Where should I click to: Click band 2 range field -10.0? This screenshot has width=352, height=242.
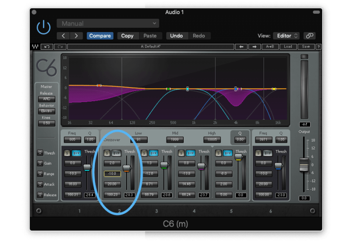coord(112,173)
